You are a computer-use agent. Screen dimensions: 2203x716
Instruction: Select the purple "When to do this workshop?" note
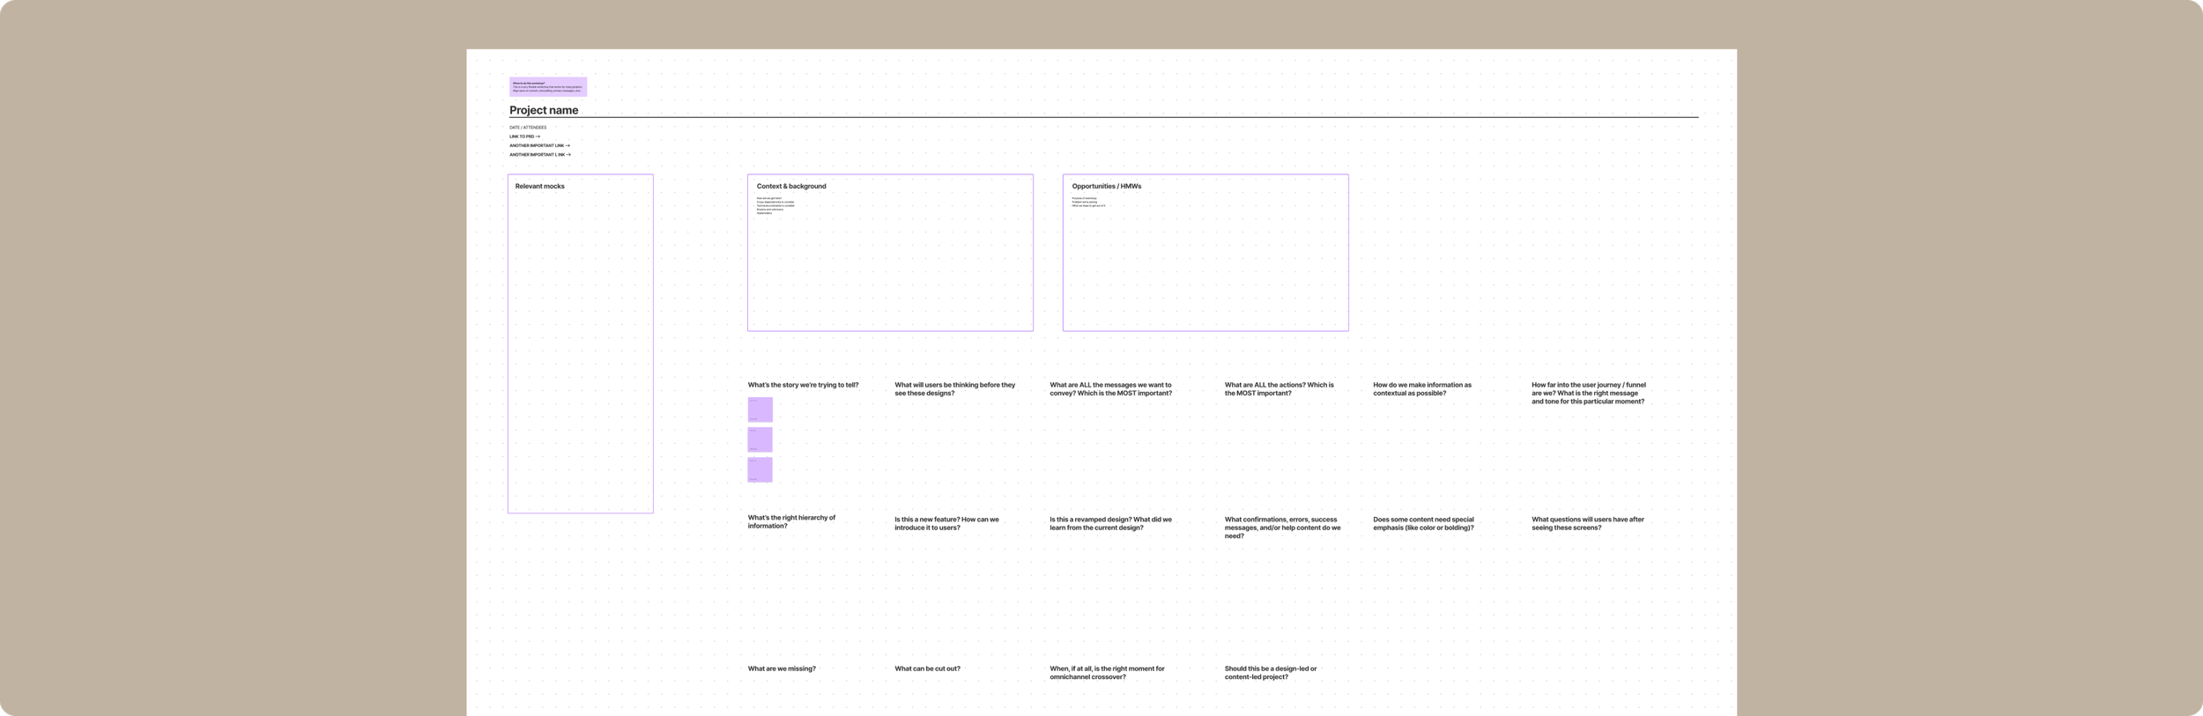coord(547,86)
